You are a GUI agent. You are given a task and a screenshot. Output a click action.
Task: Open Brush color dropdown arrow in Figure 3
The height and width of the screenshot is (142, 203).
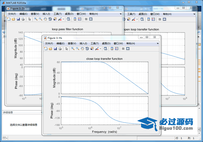click(x=101, y=49)
